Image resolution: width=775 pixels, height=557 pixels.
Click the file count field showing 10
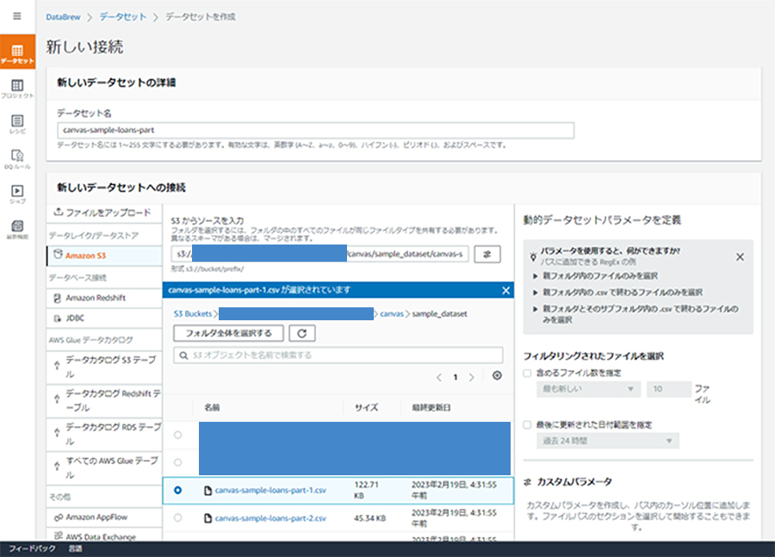[669, 389]
